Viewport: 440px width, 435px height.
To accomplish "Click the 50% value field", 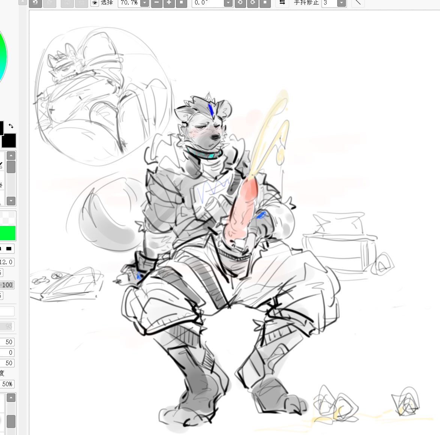I will (x=7, y=384).
